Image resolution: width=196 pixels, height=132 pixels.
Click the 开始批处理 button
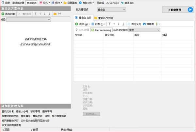click(x=174, y=10)
